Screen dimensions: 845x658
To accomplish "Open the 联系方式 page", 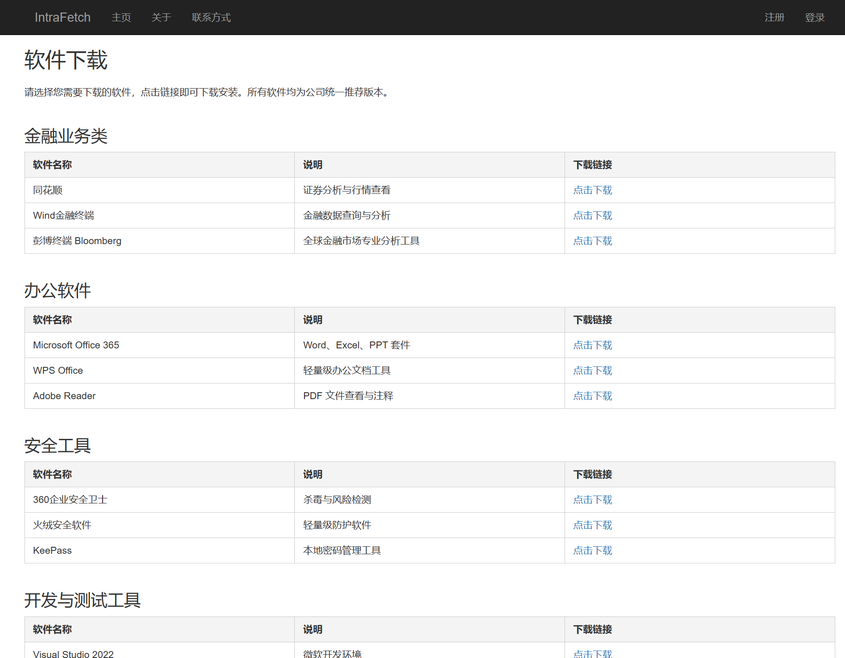I will [211, 17].
